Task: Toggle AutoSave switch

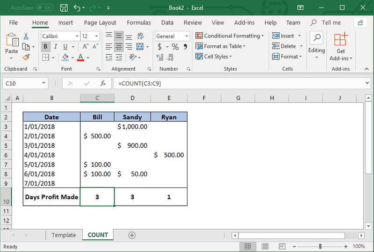Action: coord(45,7)
